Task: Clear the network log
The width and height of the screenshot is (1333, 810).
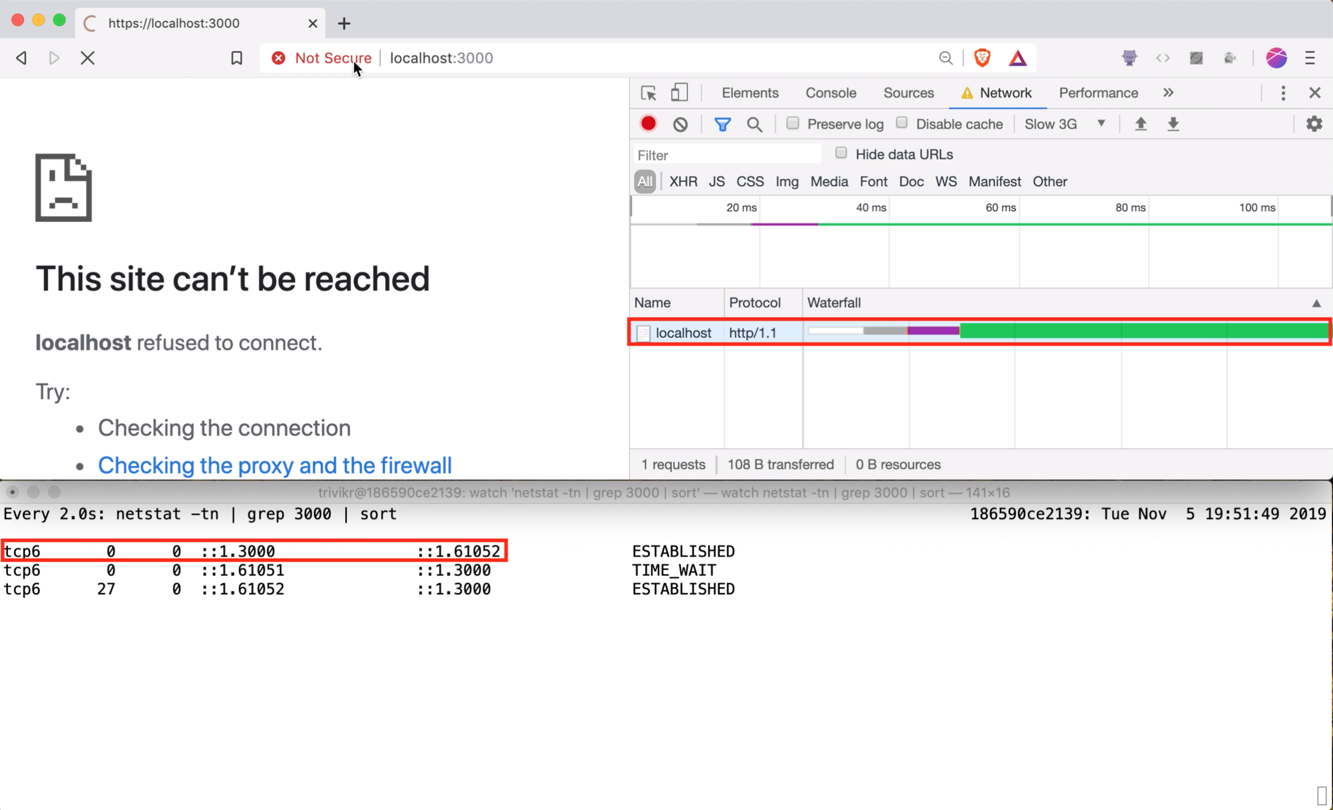Action: [680, 124]
